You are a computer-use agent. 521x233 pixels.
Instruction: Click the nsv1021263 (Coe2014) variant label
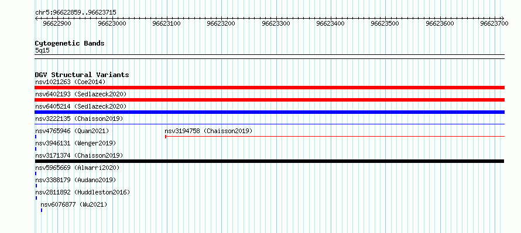(70, 82)
